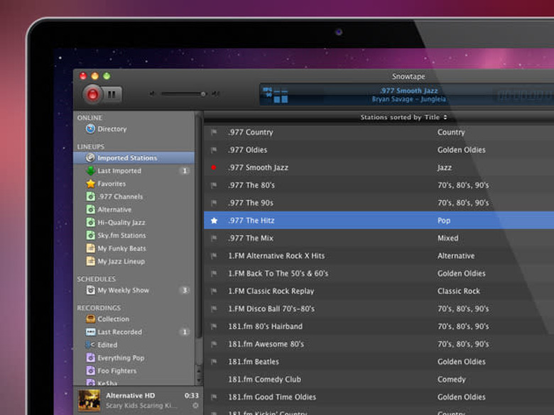Screen dimensions: 554x415
Task: Pause playback with the pause button
Action: (112, 94)
